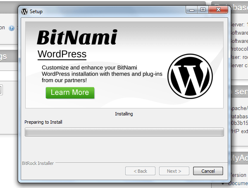Click the 'Preparing to Install' text

point(43,122)
